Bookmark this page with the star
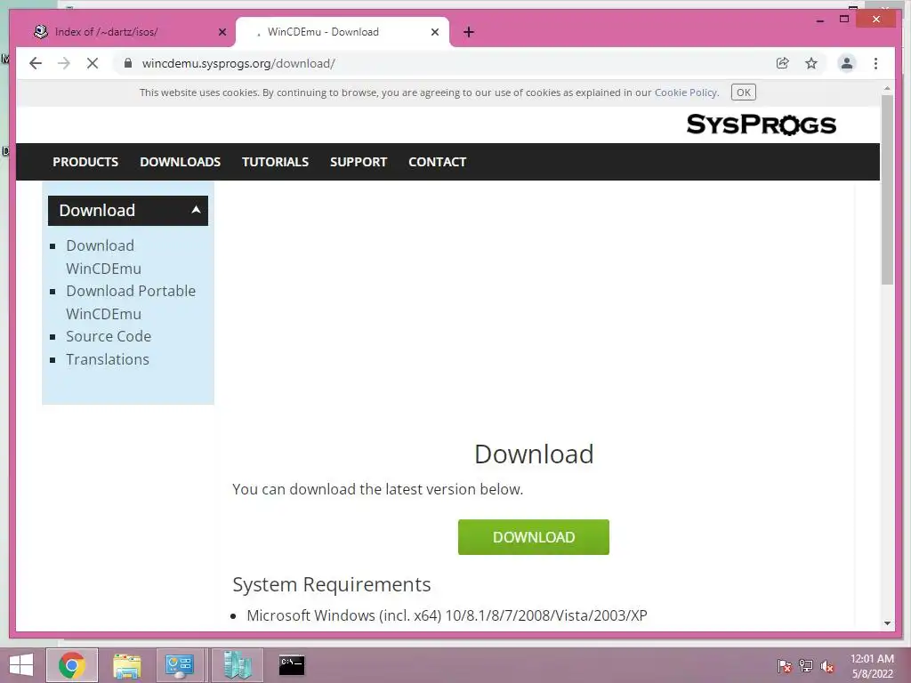Screen dimensions: 911x683 811,63
